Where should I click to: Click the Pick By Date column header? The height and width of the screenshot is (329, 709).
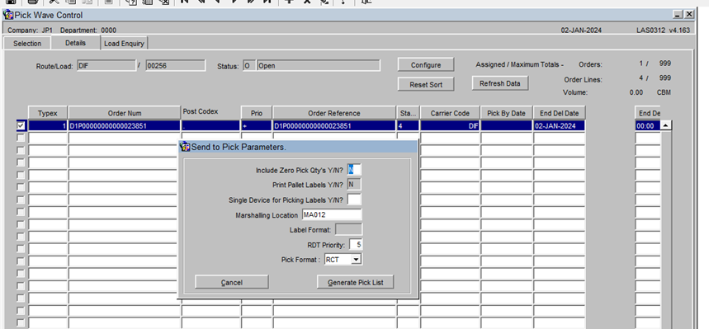[507, 113]
